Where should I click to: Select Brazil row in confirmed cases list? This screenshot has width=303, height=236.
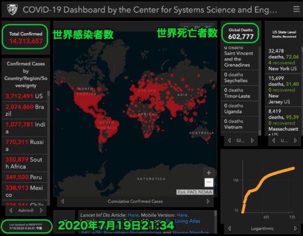[25, 111]
